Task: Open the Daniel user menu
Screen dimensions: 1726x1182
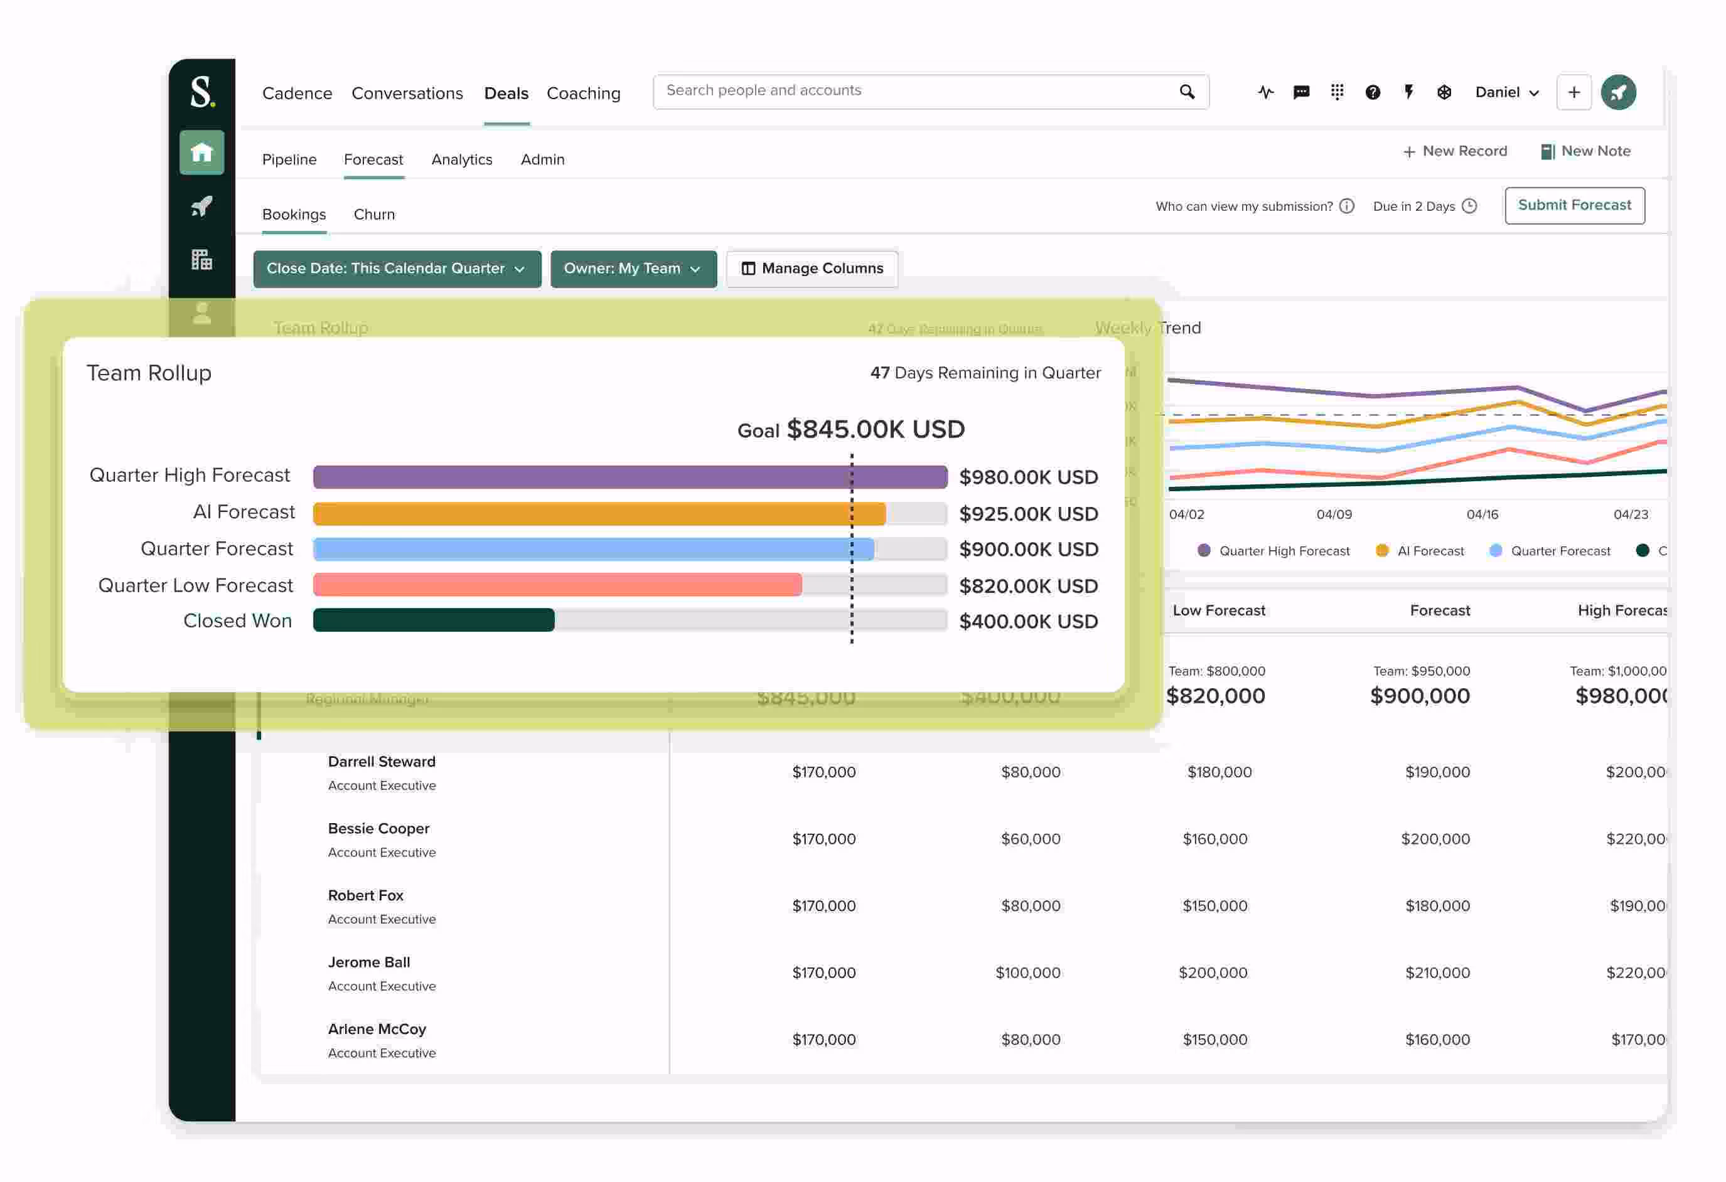Action: click(x=1506, y=92)
